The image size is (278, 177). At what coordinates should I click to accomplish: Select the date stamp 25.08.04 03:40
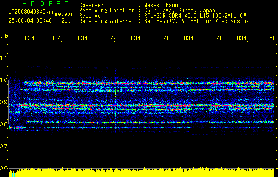(x=30, y=21)
